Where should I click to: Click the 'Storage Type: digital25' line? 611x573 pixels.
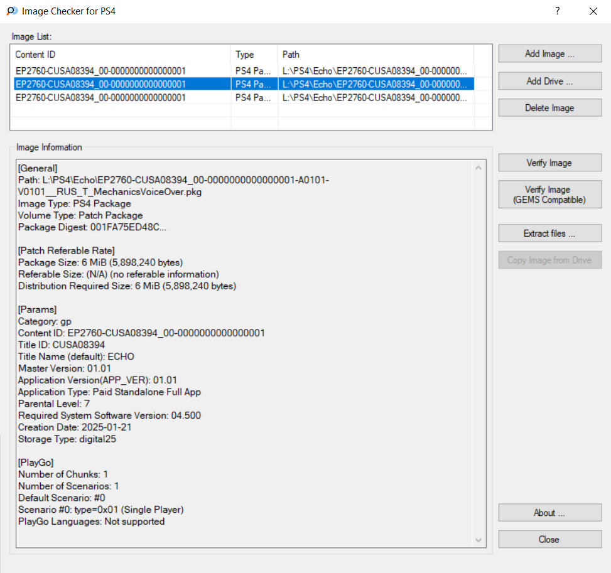67,439
